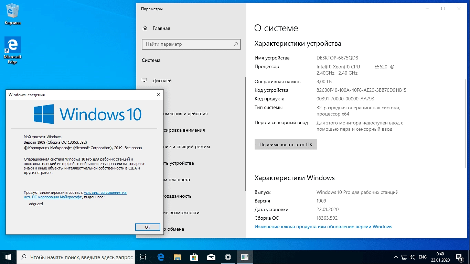Viewport: 470px width, 264px height.
Task: Open the усл. лиц. соглашения license link
Action: [x=105, y=192]
